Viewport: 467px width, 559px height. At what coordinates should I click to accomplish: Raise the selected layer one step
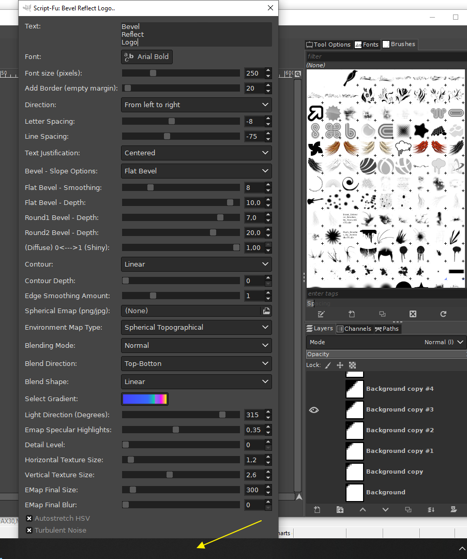[363, 509]
